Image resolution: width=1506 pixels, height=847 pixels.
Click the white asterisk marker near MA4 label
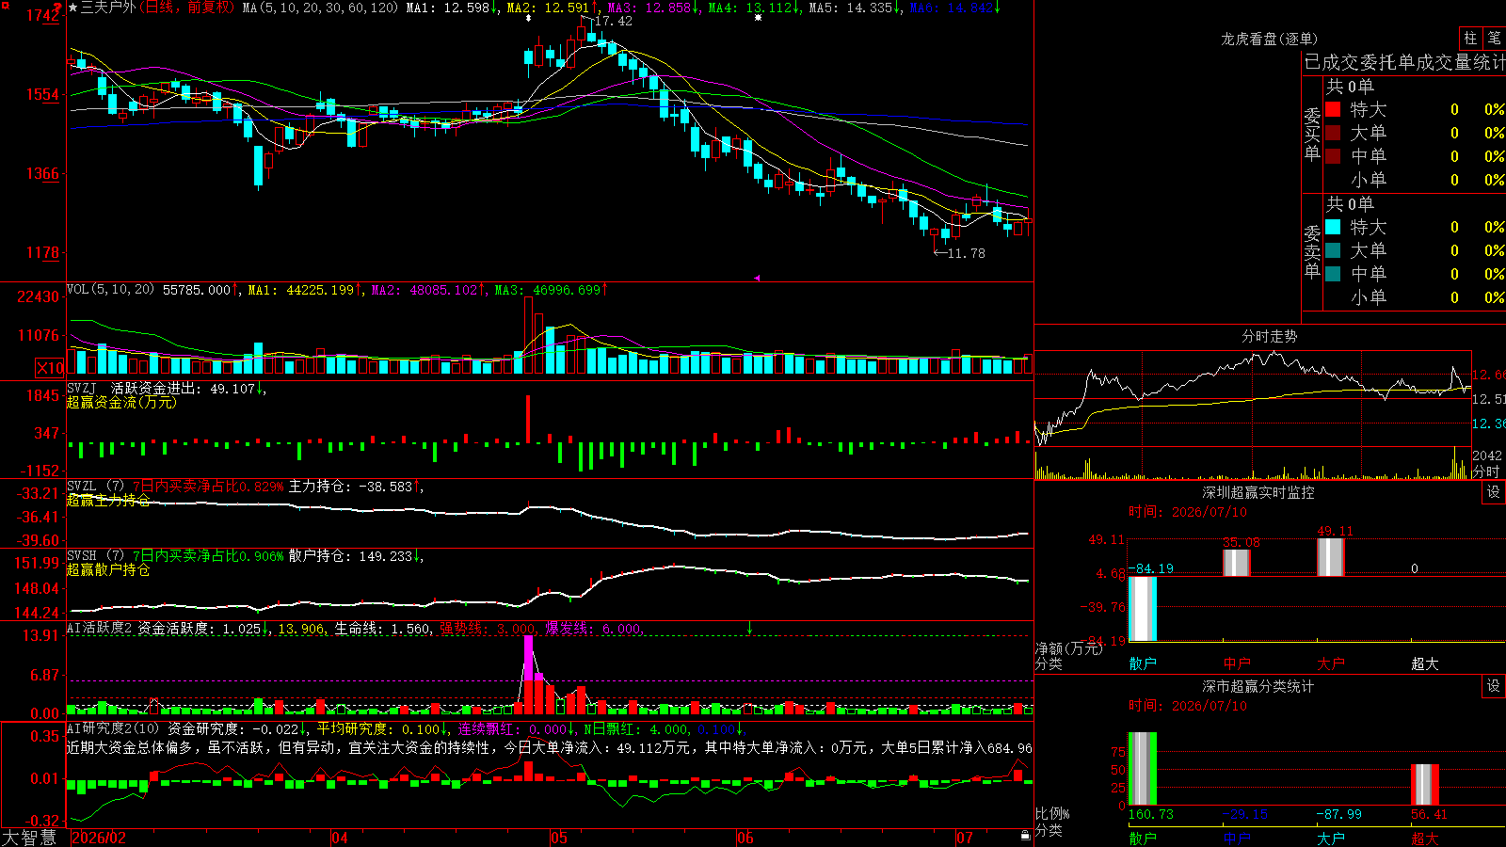point(759,17)
